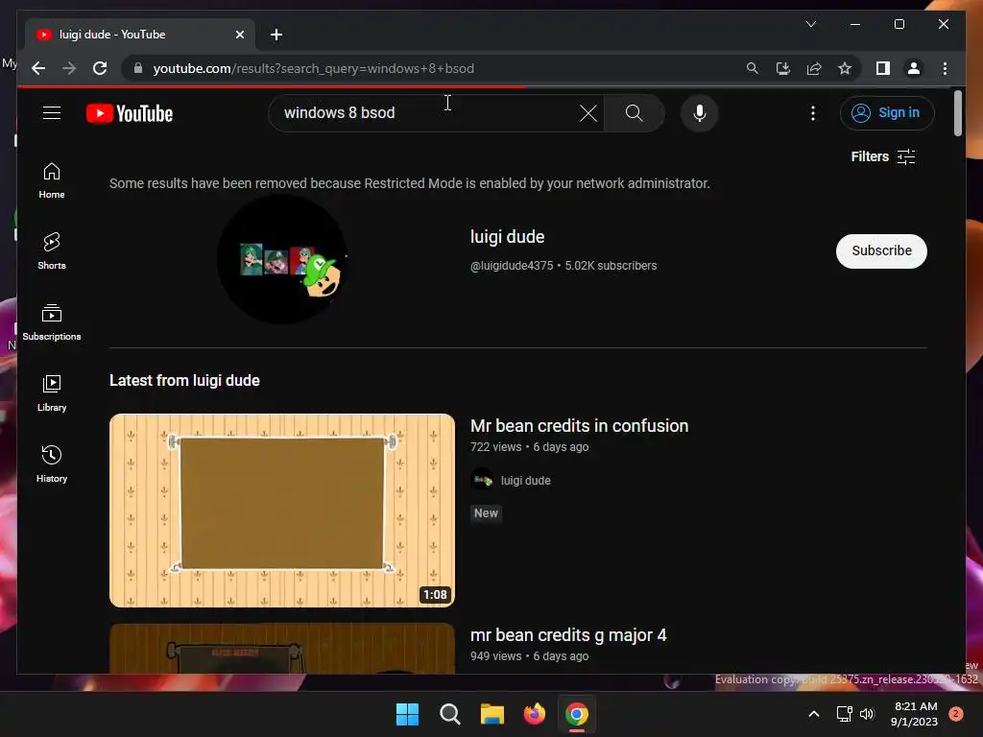Click the Sign in button
Viewport: 983px width, 737px height.
(x=886, y=113)
